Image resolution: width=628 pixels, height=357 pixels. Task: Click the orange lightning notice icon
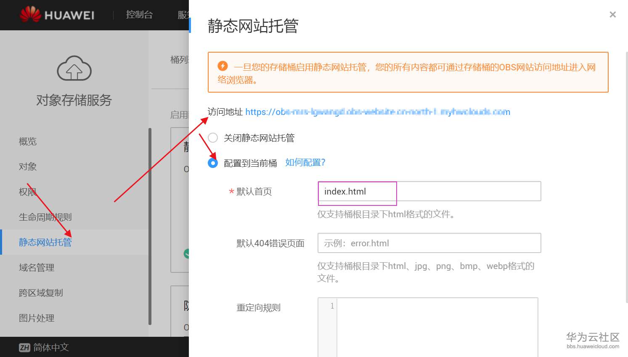pyautogui.click(x=223, y=66)
